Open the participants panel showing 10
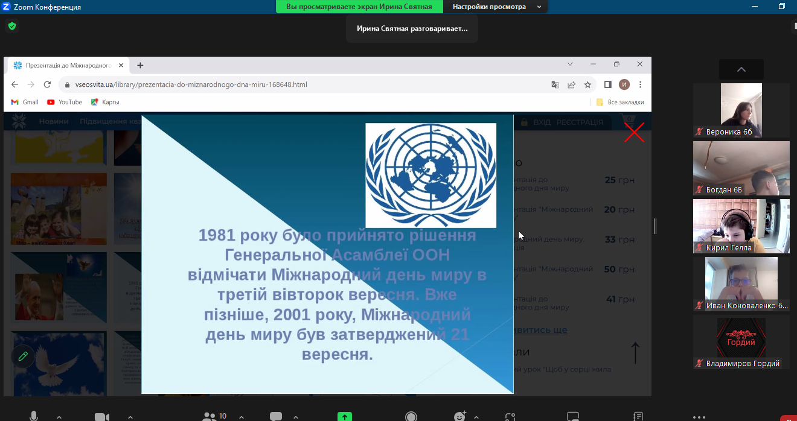Screen dimensions: 797x421 pyautogui.click(x=215, y=416)
